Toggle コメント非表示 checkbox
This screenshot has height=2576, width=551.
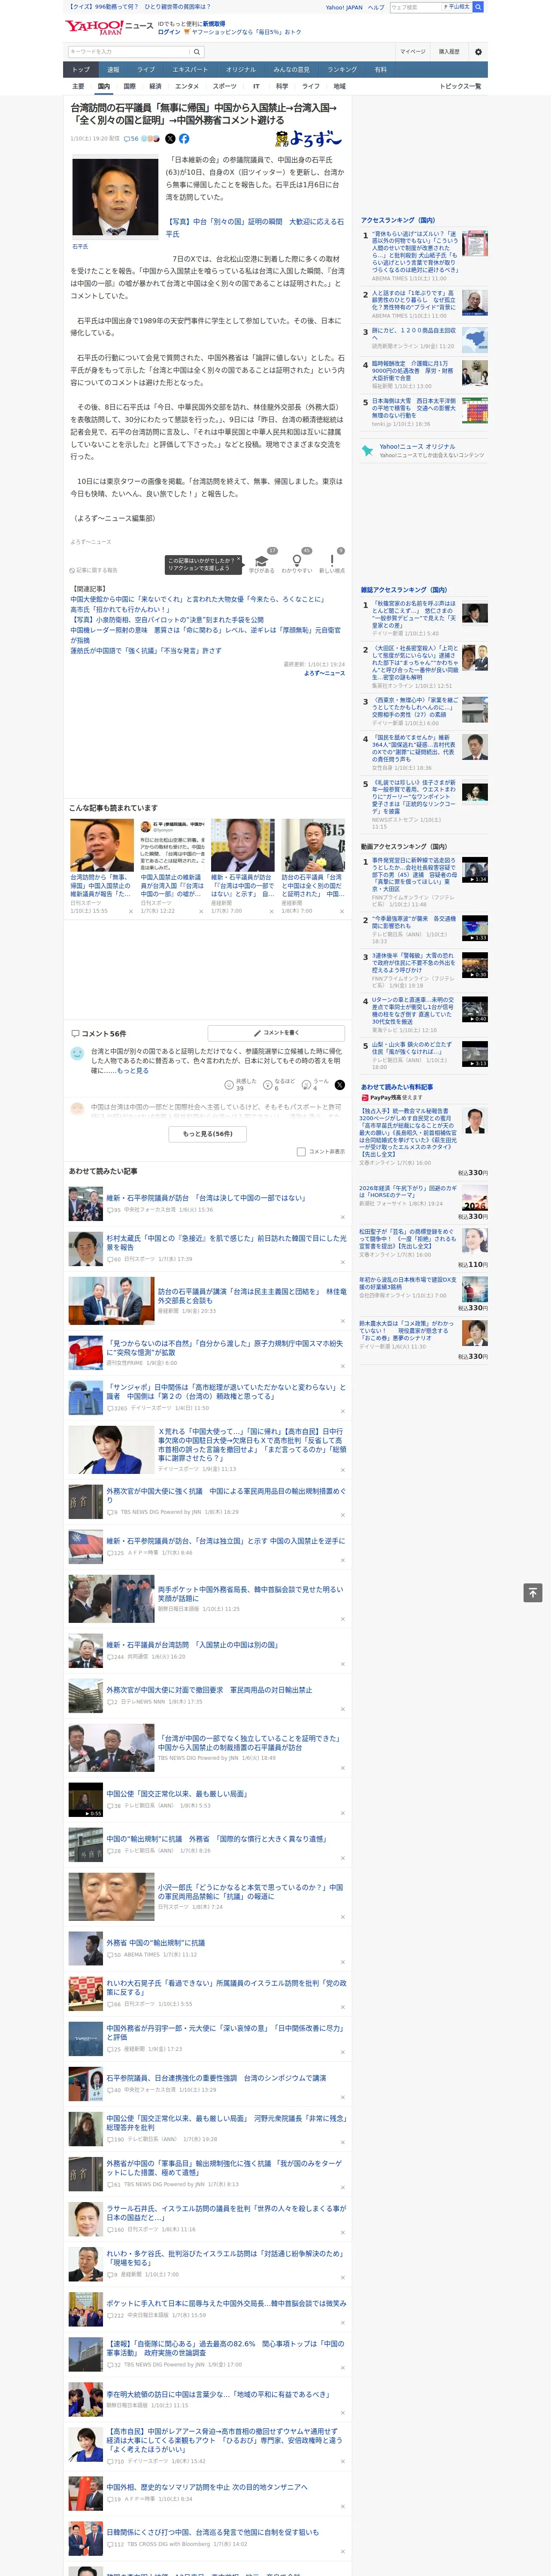pos(301,1151)
